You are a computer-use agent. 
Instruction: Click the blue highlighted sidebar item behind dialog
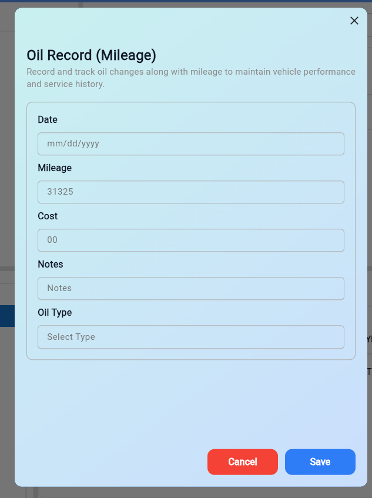point(7,316)
